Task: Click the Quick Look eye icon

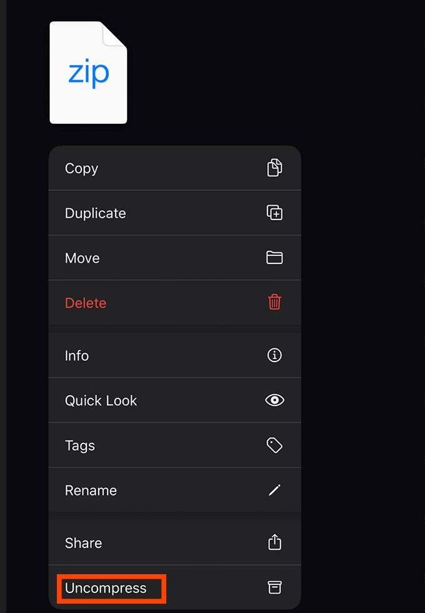Action: pos(274,400)
